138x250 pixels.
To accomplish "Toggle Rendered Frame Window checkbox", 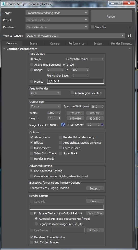I will [x=32, y=237].
